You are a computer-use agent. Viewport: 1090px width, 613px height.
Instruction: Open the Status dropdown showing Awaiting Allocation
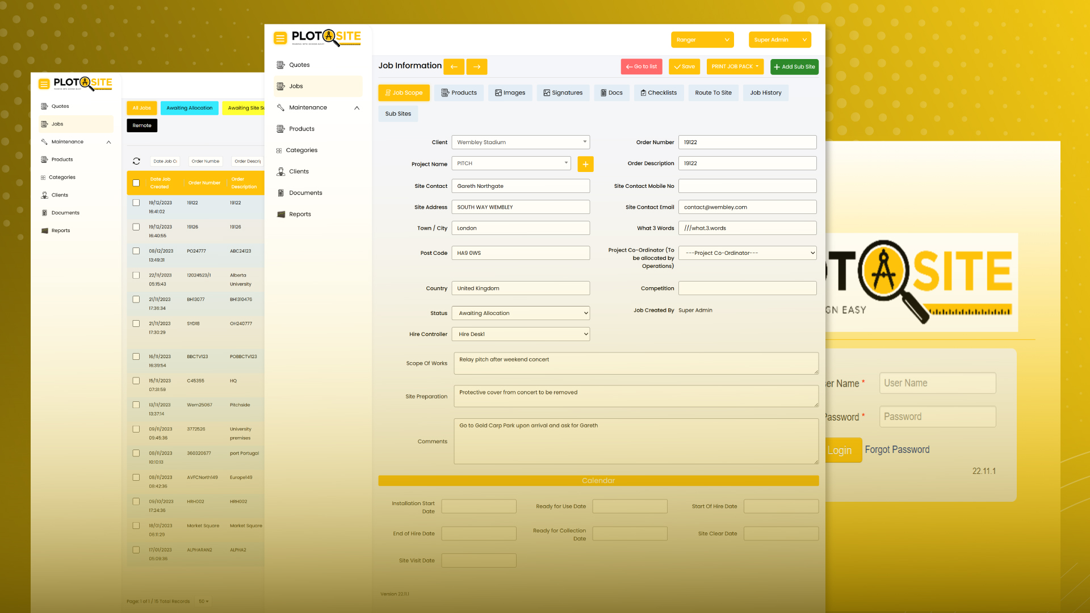[521, 313]
